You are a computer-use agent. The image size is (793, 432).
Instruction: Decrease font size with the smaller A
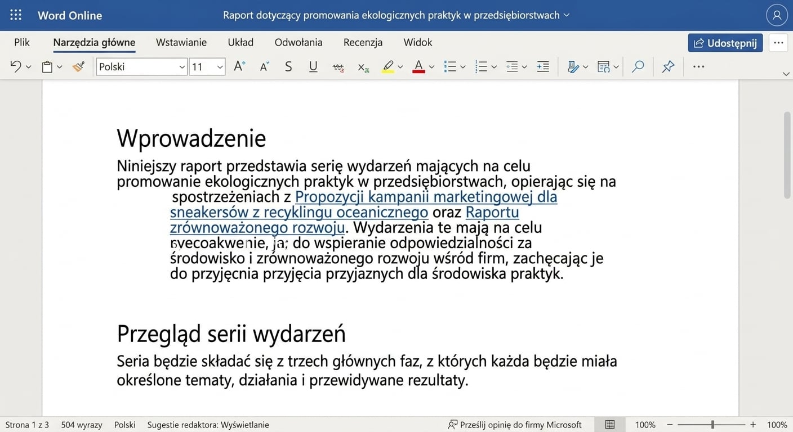pos(264,66)
